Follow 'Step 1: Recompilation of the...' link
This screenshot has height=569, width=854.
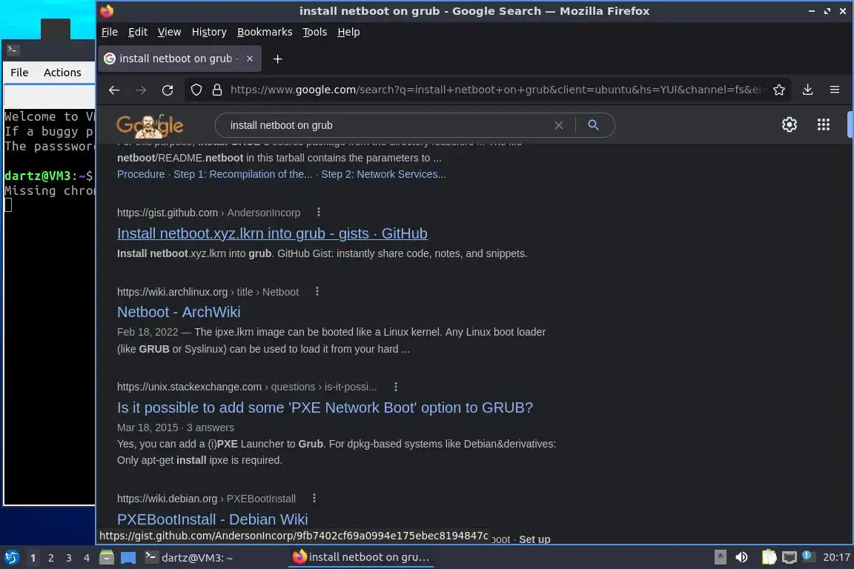pyautogui.click(x=243, y=174)
